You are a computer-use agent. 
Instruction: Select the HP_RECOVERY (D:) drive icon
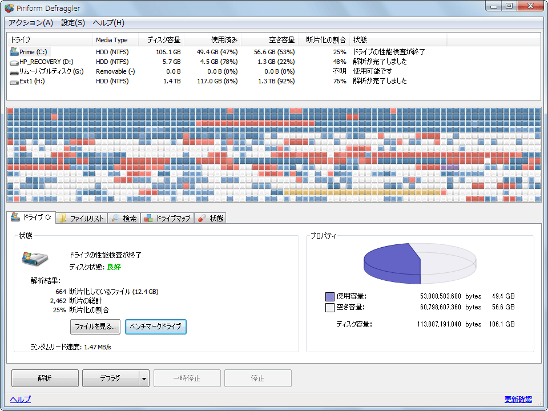tap(14, 62)
